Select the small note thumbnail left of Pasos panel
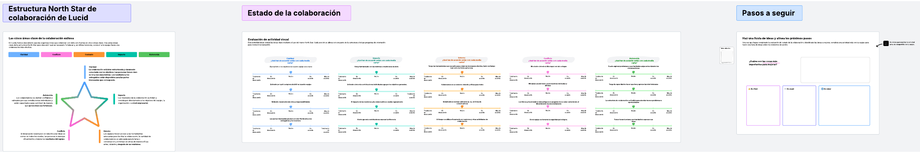Viewport: 920px width, 153px height. tap(727, 55)
